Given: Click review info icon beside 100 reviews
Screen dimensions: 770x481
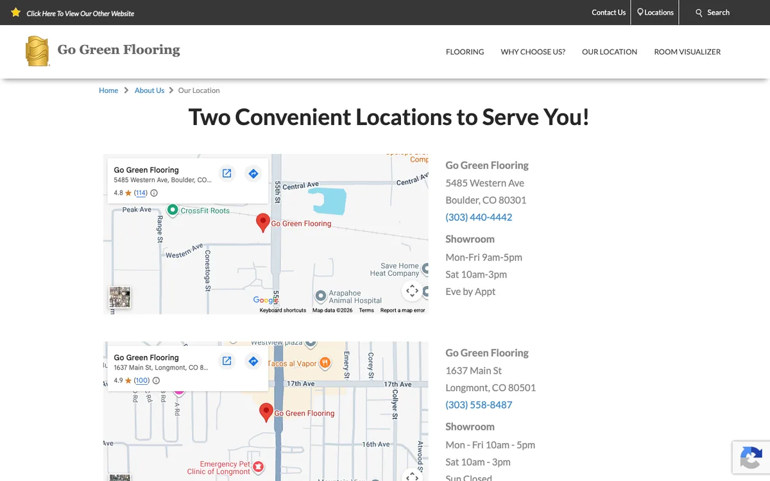Looking at the screenshot, I should pos(156,380).
